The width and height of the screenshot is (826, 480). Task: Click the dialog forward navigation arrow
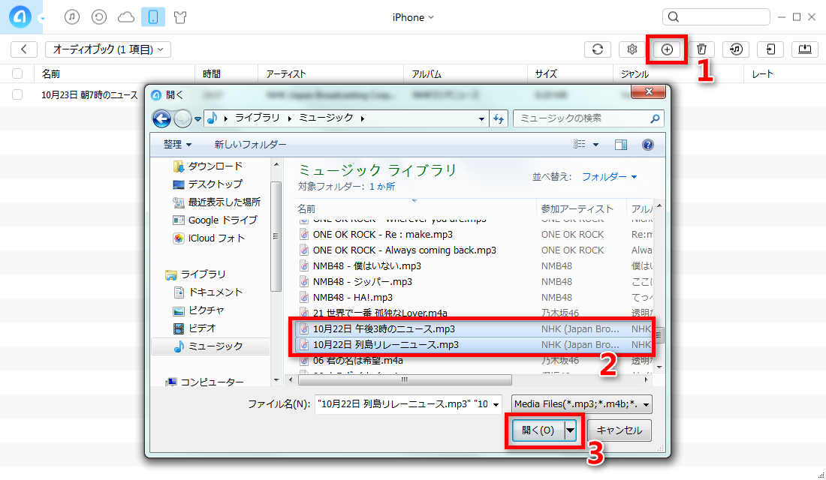[x=182, y=118]
